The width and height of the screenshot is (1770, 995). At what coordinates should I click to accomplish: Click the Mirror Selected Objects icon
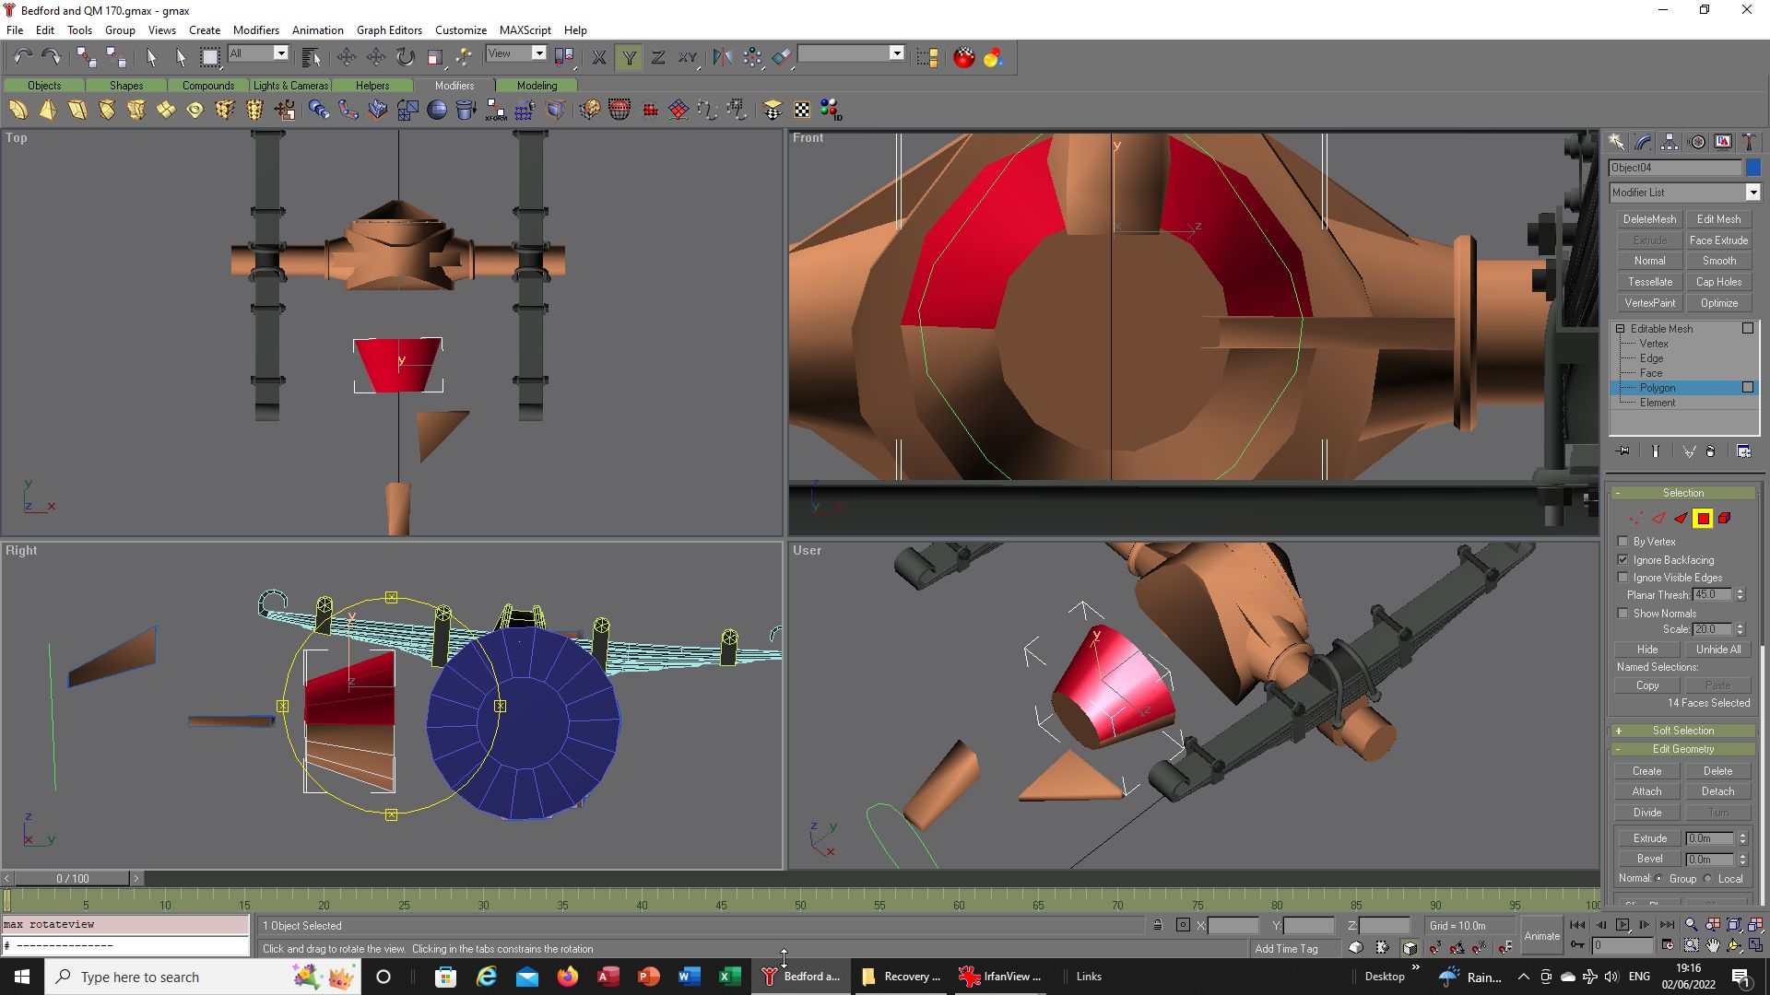[x=722, y=57]
